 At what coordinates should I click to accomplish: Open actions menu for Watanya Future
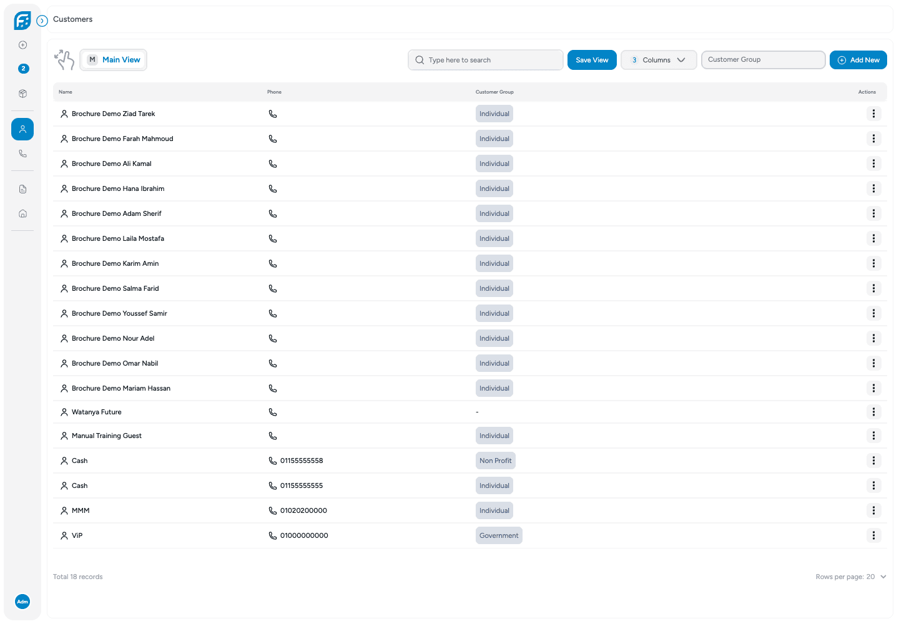[873, 412]
